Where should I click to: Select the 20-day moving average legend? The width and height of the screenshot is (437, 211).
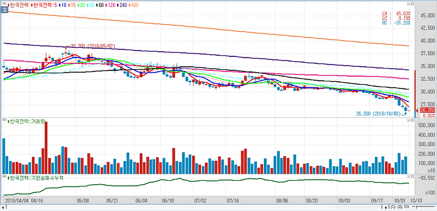[x=81, y=5]
